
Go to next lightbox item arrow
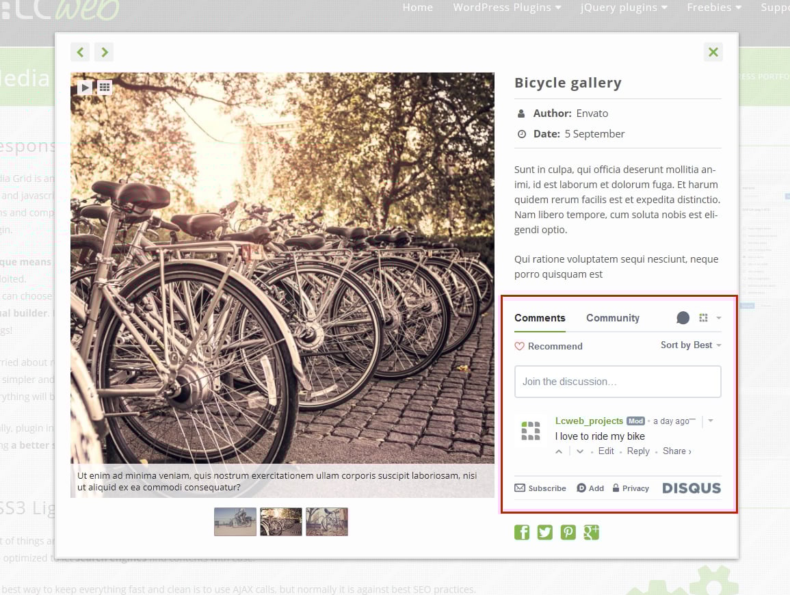coord(104,52)
